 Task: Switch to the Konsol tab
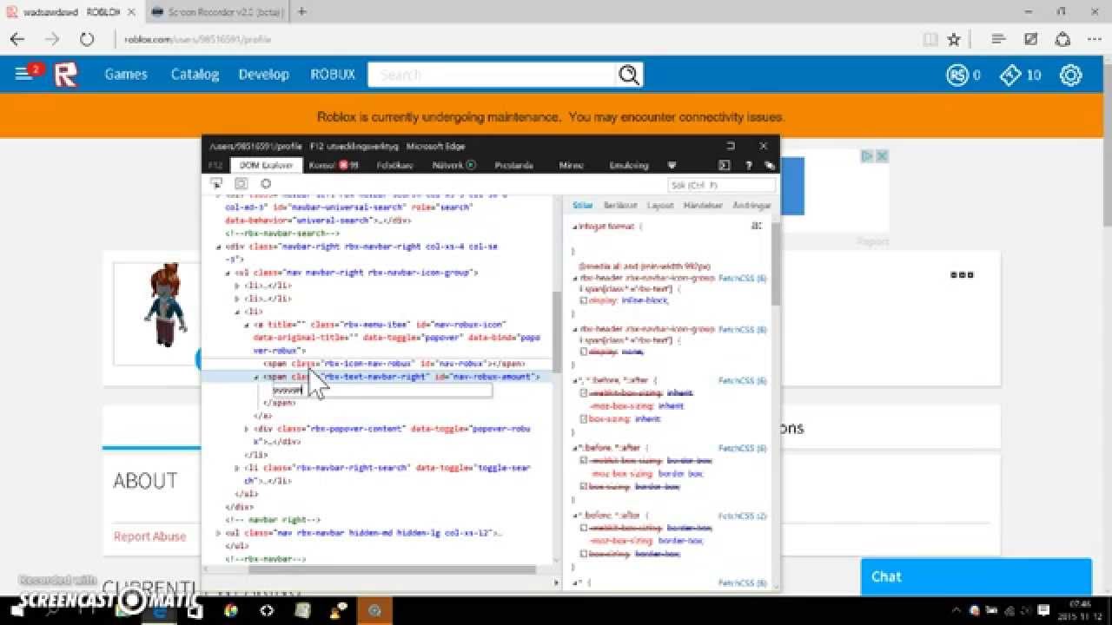click(x=334, y=165)
